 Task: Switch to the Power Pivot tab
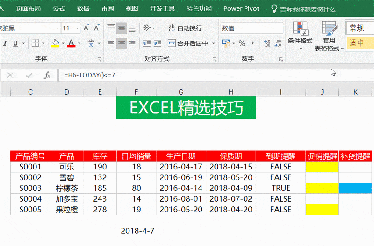[241, 8]
